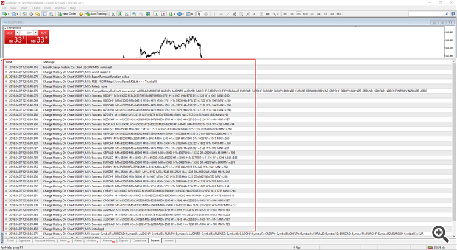Tile windows using the grid icon

[x=148, y=14]
